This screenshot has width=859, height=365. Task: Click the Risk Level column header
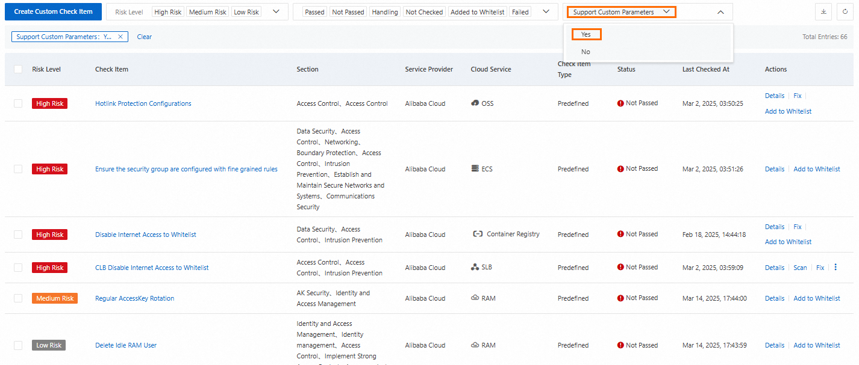46,69
